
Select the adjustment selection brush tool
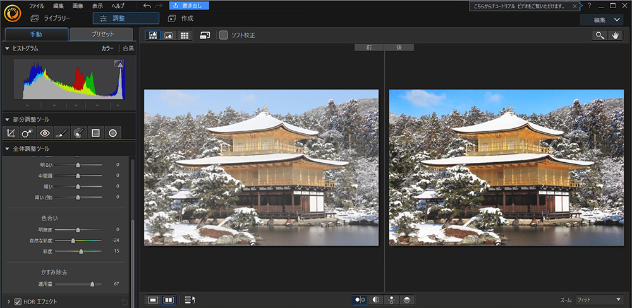pyautogui.click(x=78, y=133)
